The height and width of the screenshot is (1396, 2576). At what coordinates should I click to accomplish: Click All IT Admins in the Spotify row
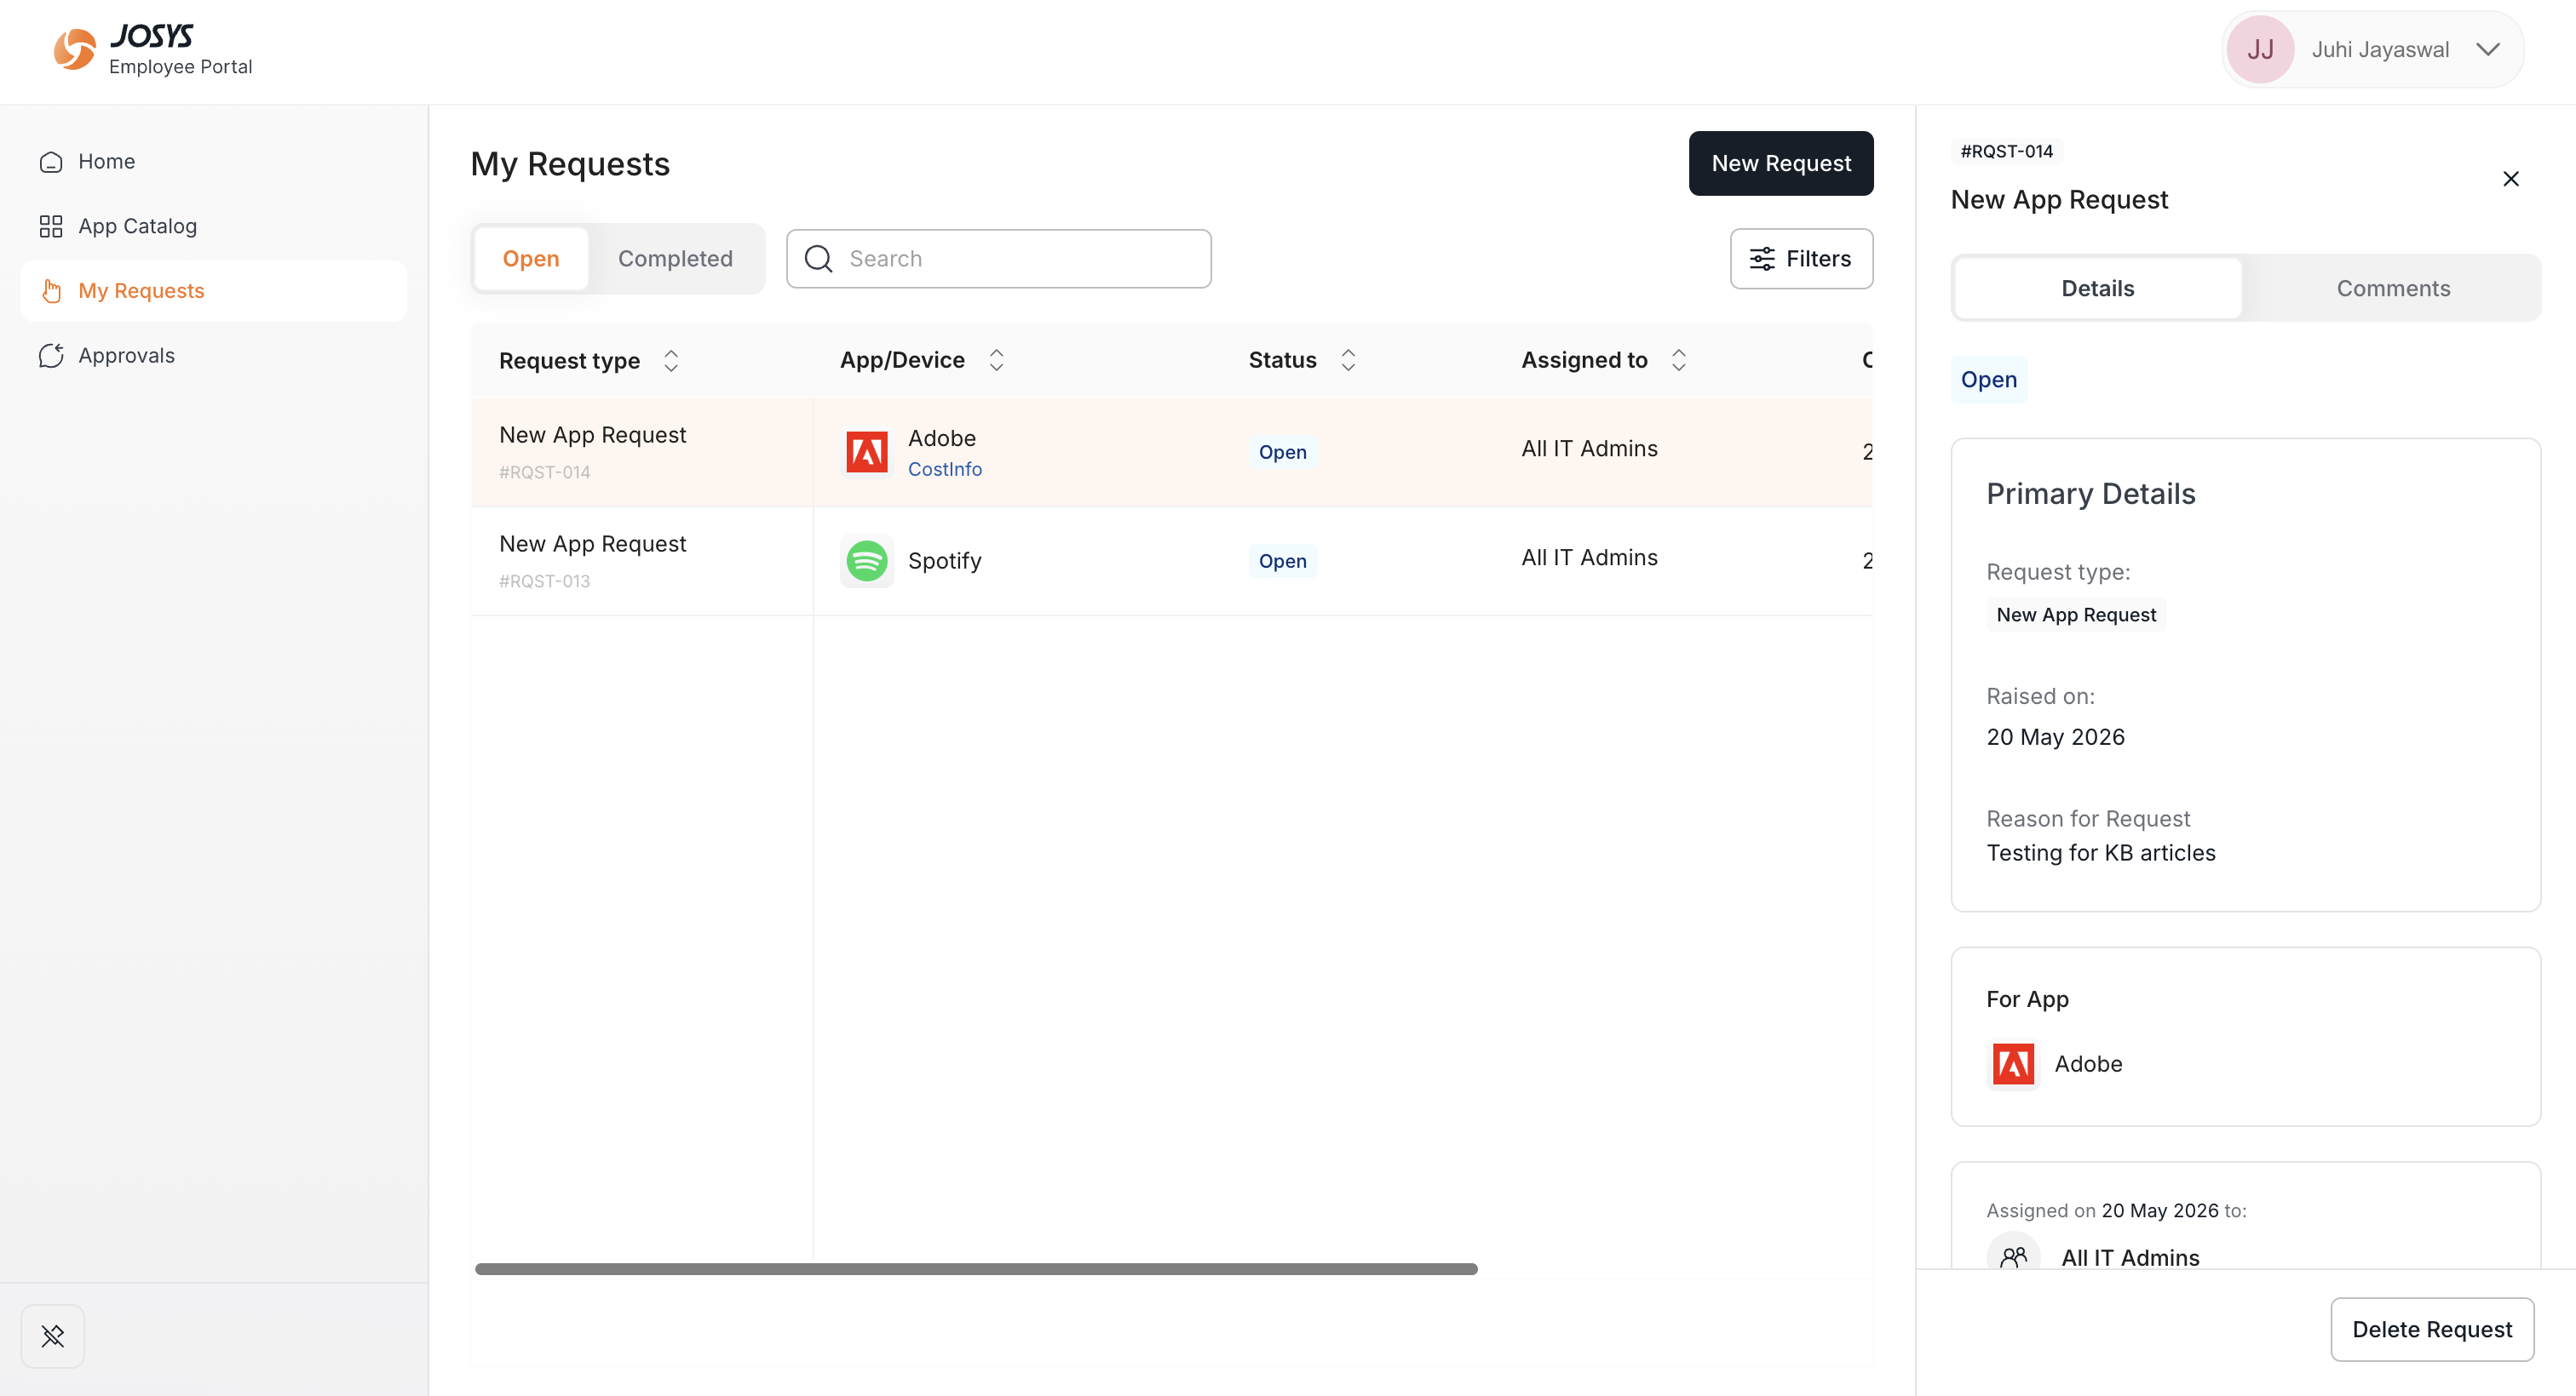[x=1589, y=558]
